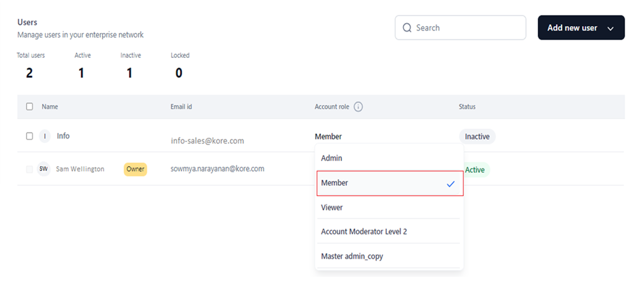Click the Active users count

81,73
